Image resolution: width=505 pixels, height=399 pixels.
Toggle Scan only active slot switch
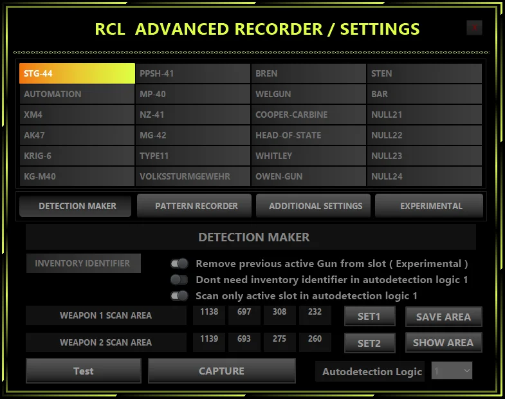point(179,296)
